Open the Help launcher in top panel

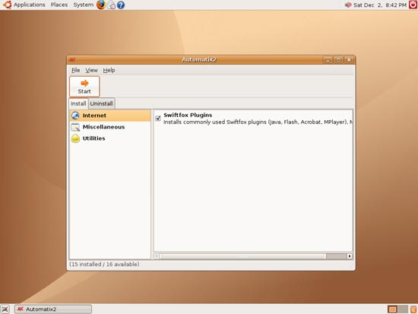(x=121, y=5)
